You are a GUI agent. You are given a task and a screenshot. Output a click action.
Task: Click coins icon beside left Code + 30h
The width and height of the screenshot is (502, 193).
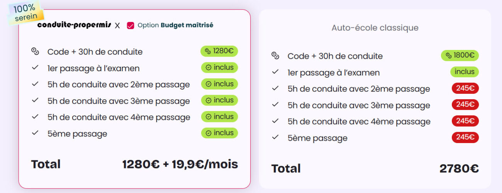click(35, 51)
